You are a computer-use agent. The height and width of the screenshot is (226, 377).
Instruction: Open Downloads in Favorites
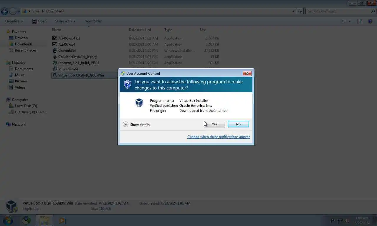24,44
